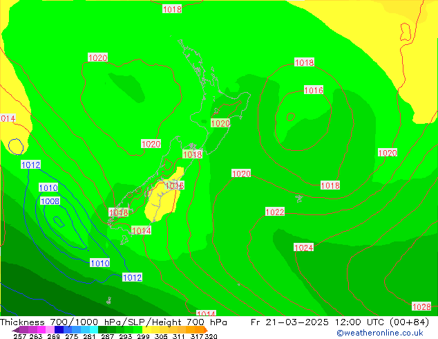Click the legend value 305
Screen dimensions: 438x339
[161, 336]
